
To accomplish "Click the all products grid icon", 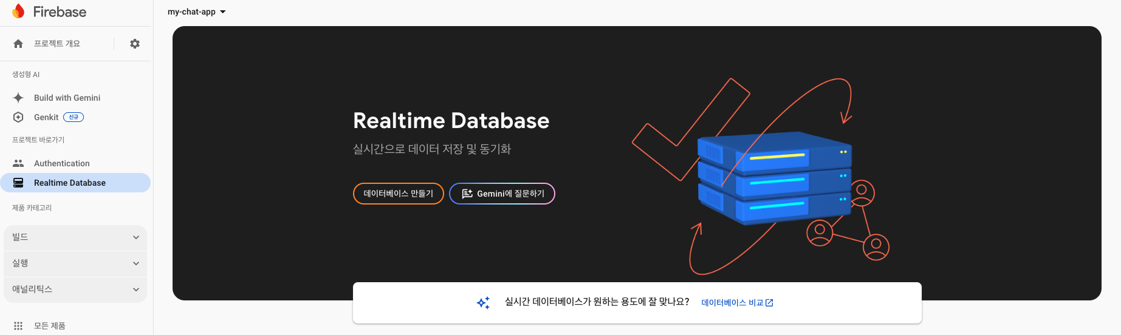I will click(18, 326).
